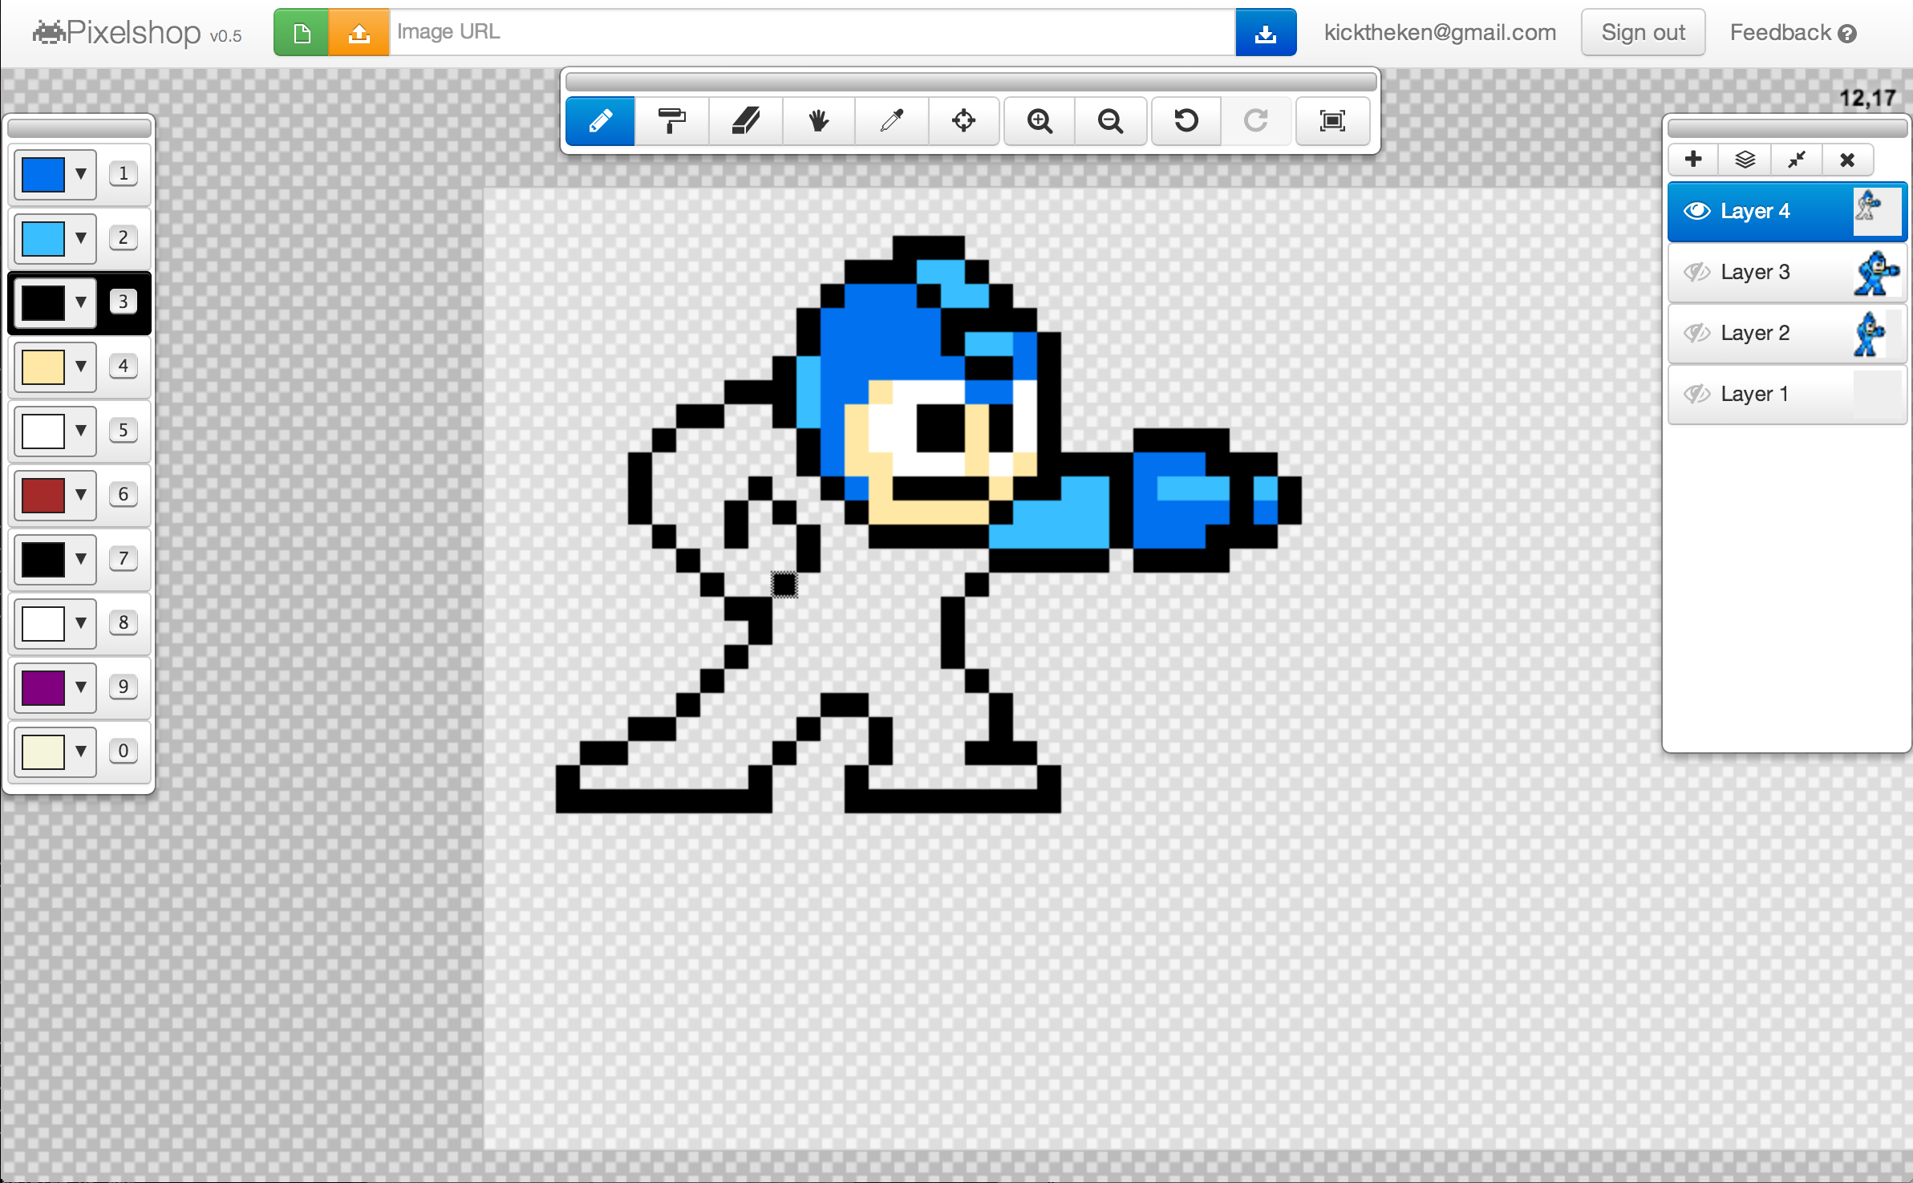Select the eyedropper color picker tool
Viewport: 1913px width, 1183px height.
pos(891,121)
